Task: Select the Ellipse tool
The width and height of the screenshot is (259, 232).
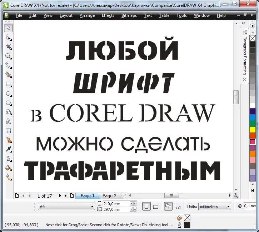Action: tap(8, 93)
